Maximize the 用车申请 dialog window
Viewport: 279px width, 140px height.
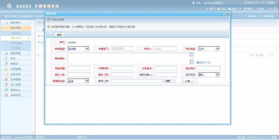pyautogui.click(x=224, y=14)
